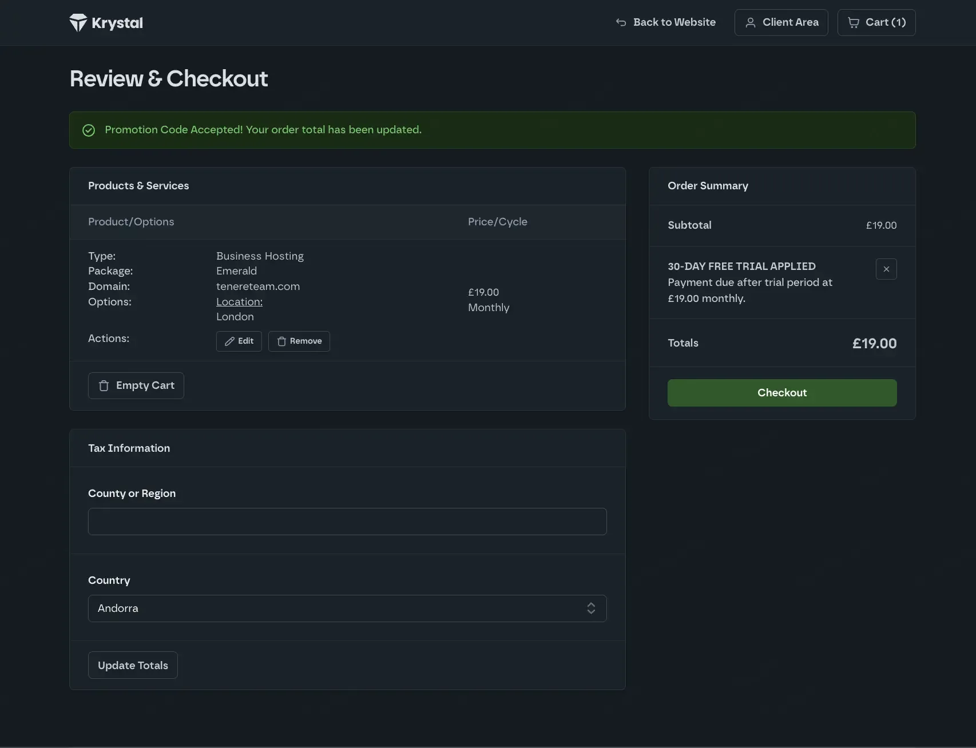Click the County or Region input field

pos(347,522)
